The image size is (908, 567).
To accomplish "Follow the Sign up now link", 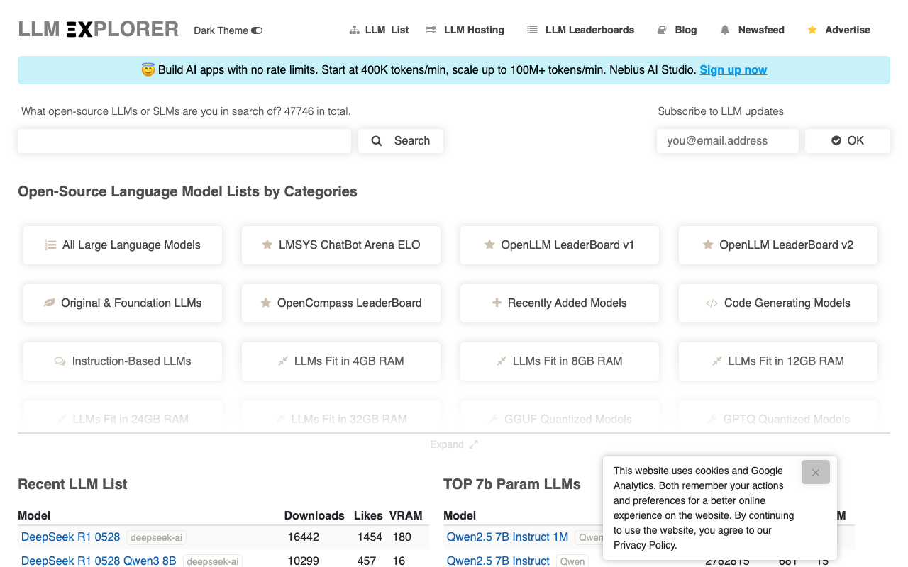I will pos(733,69).
